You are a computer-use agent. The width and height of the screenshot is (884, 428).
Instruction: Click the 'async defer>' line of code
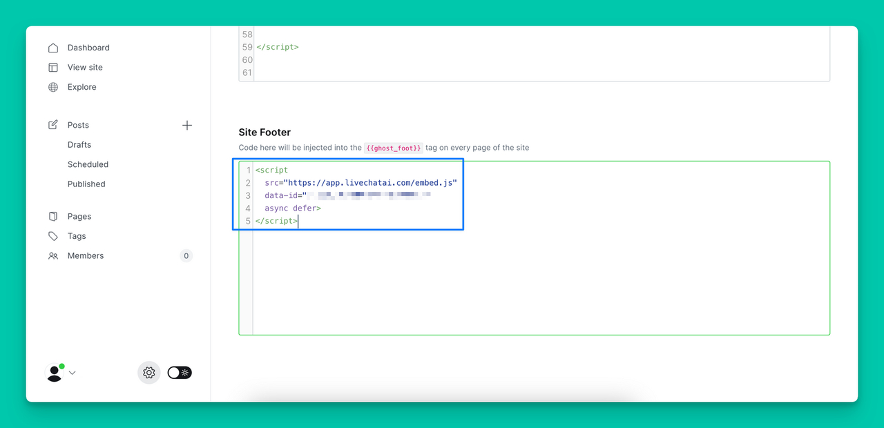[293, 208]
